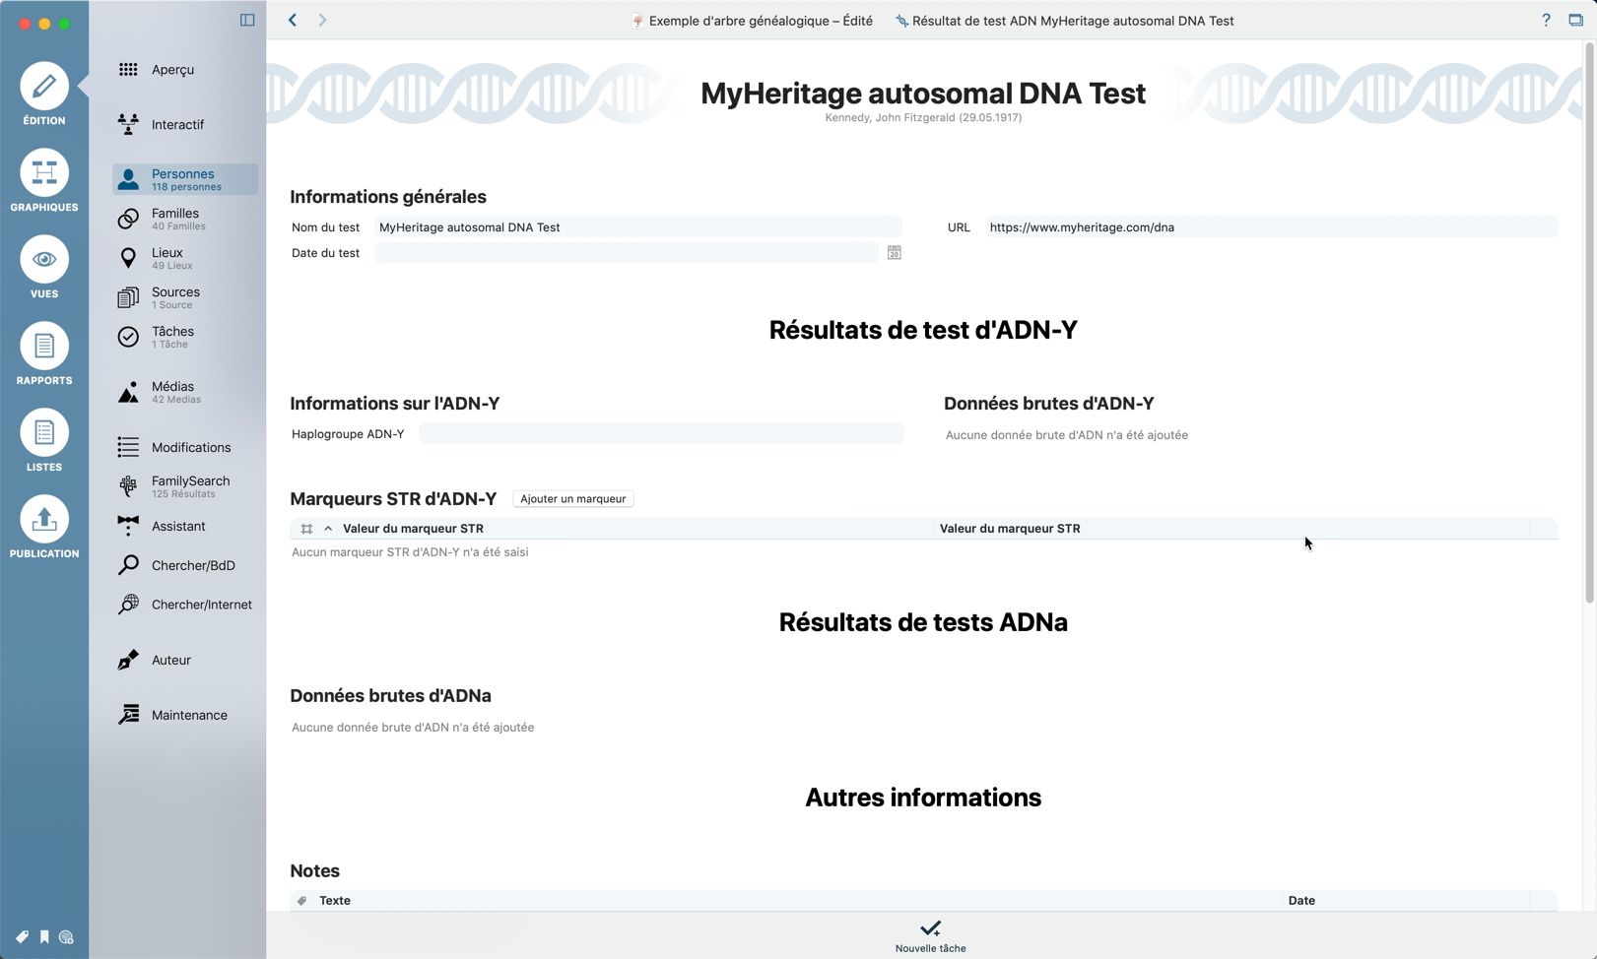Click Ajouter un marqueur button
The image size is (1597, 959).
click(572, 499)
